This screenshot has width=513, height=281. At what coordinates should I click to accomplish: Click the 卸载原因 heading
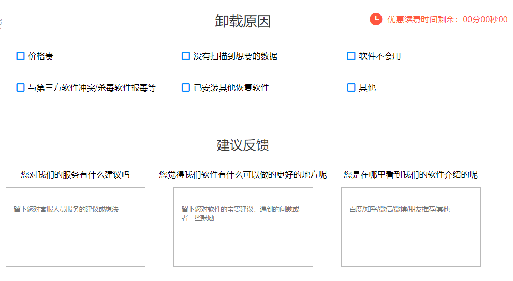click(243, 22)
